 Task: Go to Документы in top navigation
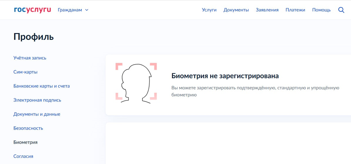click(x=236, y=10)
